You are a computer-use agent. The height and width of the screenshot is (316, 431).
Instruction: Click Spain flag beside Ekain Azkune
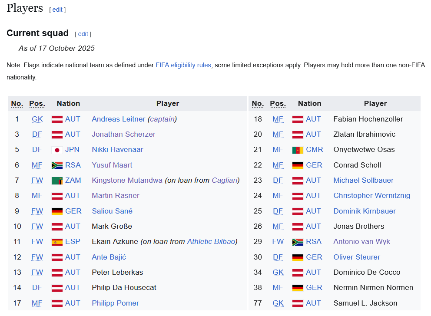click(57, 242)
